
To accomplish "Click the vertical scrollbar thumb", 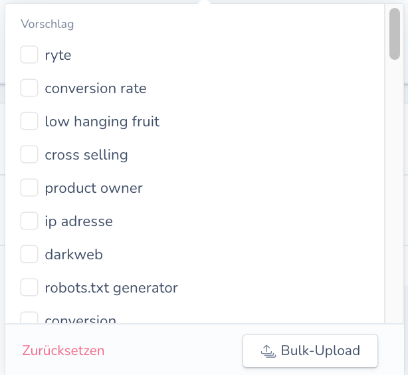I will (x=395, y=34).
